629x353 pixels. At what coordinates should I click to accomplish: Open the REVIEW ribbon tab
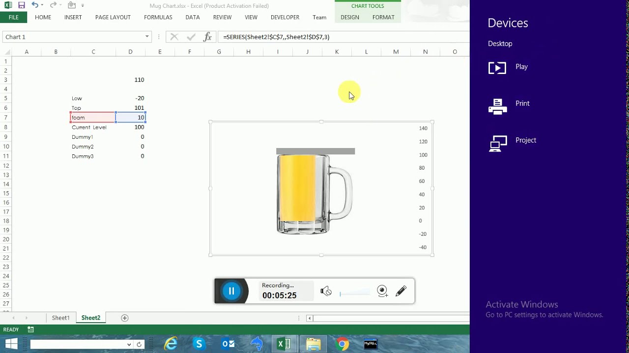222,17
